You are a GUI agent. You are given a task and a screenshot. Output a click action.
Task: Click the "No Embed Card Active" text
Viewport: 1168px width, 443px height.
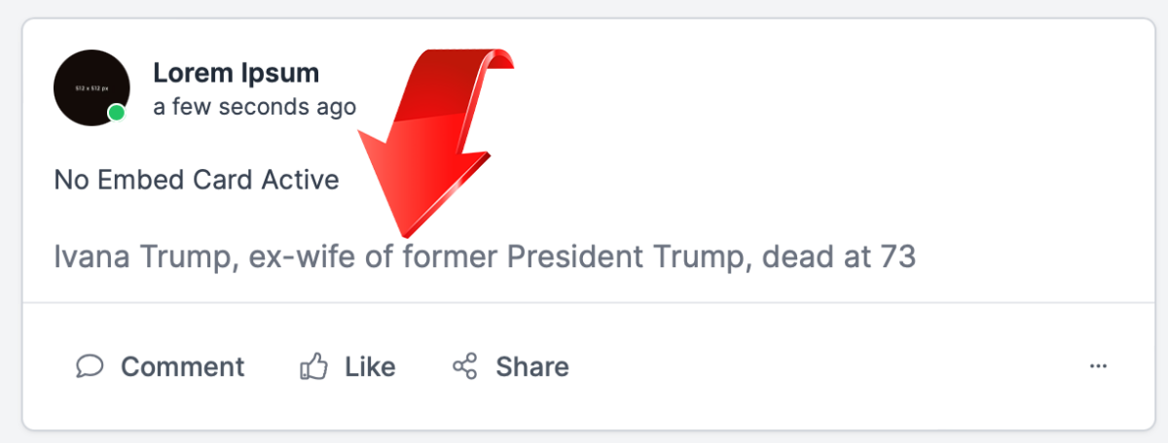coord(197,180)
